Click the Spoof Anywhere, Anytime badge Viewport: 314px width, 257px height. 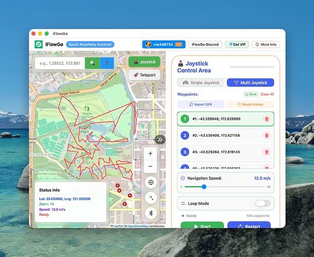coord(90,44)
